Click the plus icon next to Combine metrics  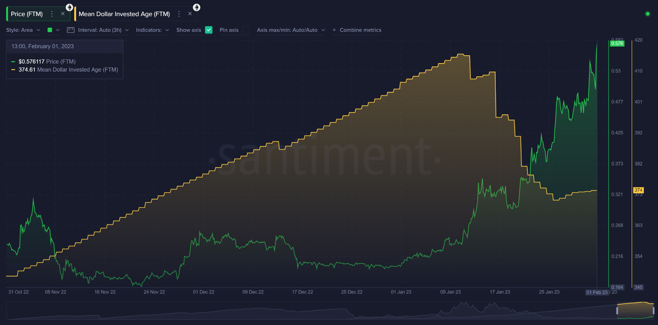(334, 30)
